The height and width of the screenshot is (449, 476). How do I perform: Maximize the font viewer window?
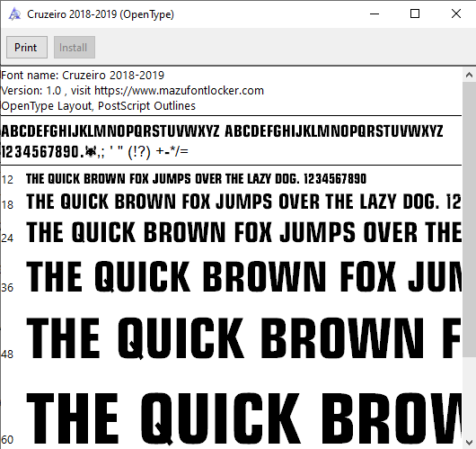415,14
